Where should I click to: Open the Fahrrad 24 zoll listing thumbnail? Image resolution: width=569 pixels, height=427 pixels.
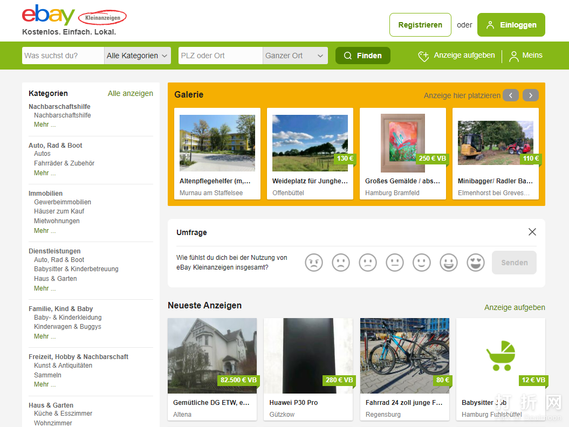click(x=405, y=356)
